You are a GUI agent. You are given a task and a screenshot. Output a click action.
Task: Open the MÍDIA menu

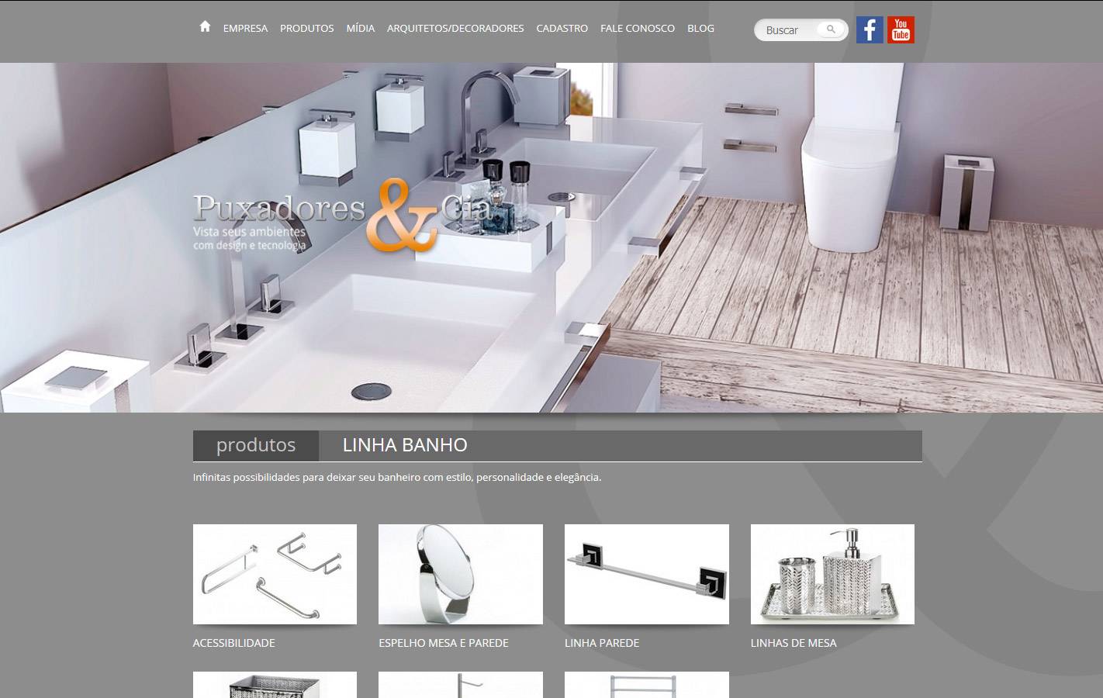(360, 28)
